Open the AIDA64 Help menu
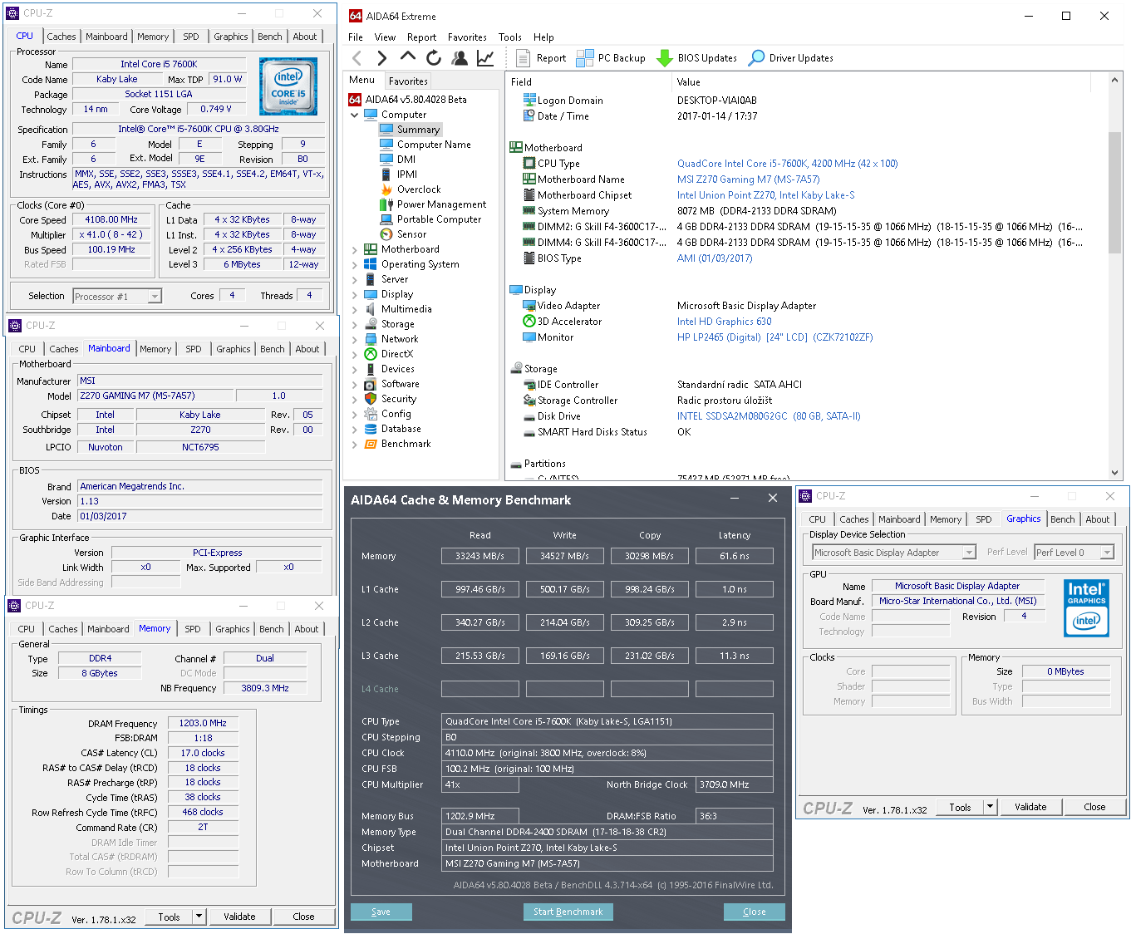The height and width of the screenshot is (939, 1131). click(543, 37)
